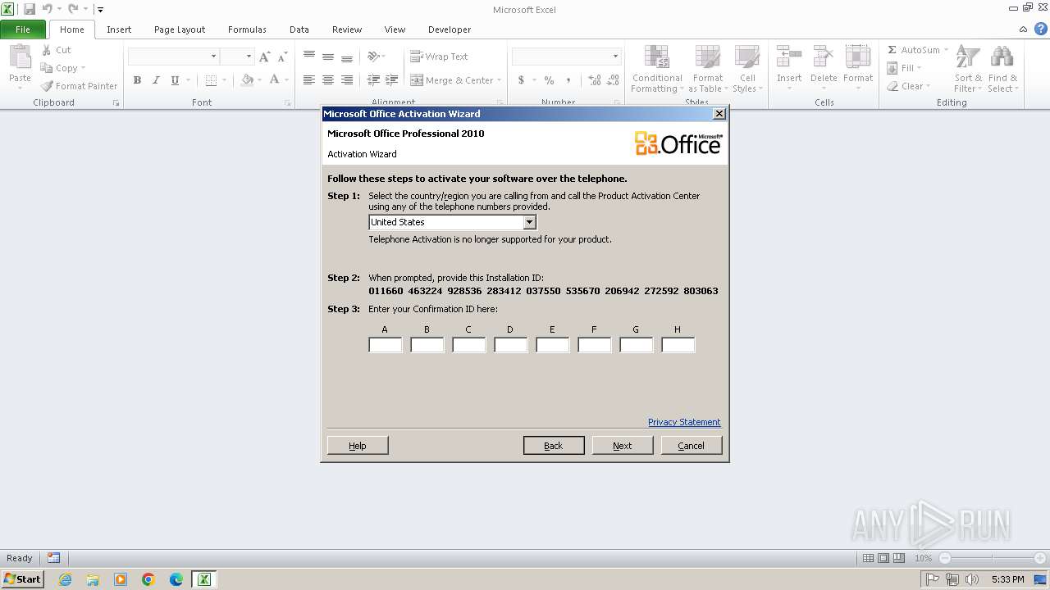Viewport: 1050px width, 590px height.
Task: Click the Decrease Decimal icon
Action: click(x=613, y=80)
